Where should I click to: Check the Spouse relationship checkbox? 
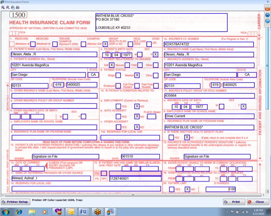(x=127, y=65)
